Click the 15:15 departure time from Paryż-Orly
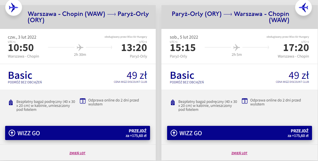Image resolution: width=318 pixels, height=161 pixels. click(x=183, y=48)
